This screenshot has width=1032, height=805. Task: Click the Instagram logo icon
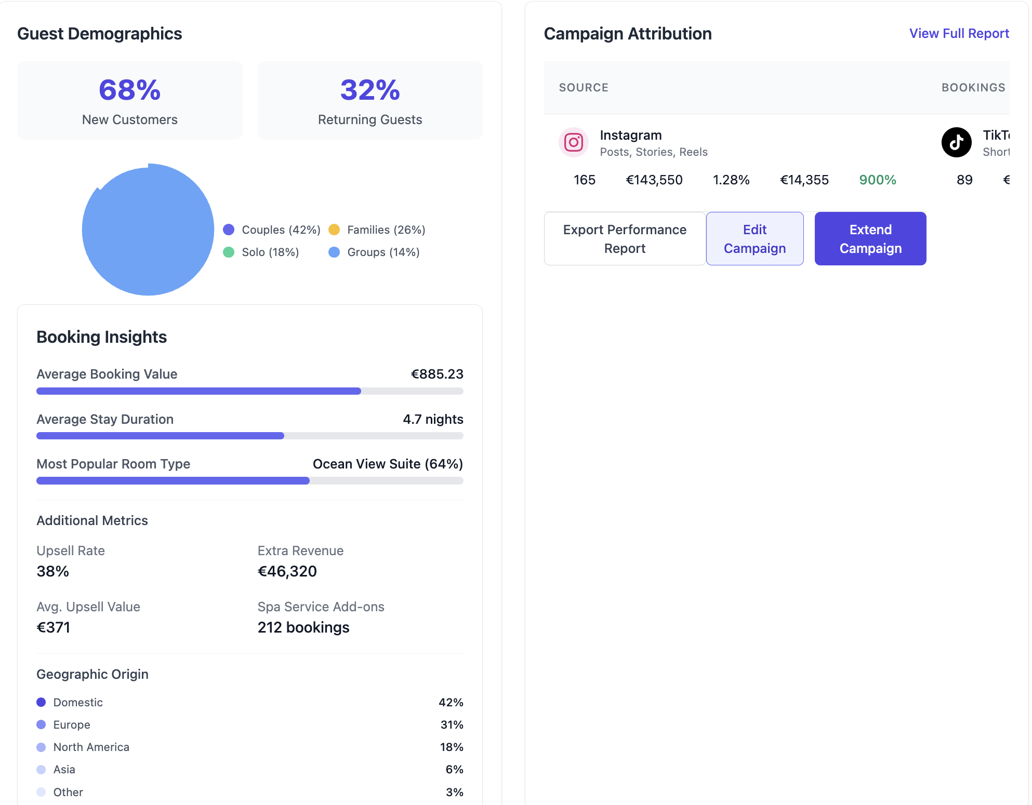[573, 142]
